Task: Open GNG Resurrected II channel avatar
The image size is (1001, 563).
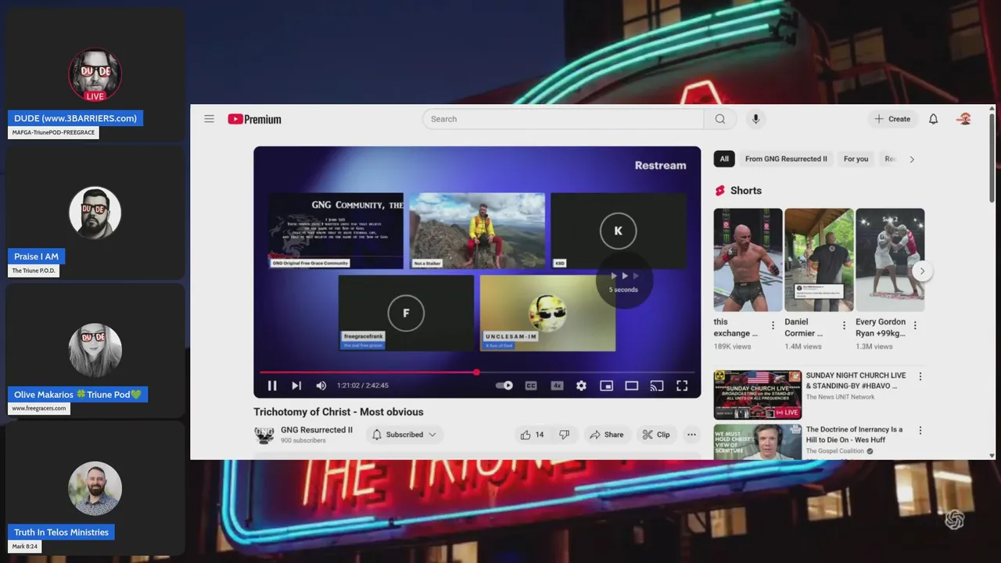Action: tap(264, 435)
